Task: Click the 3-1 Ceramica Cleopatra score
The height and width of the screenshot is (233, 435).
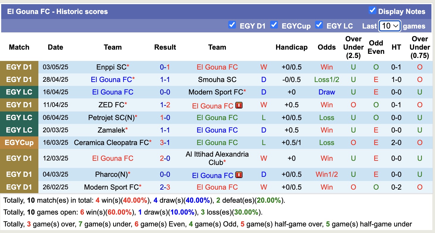Action: [x=165, y=143]
